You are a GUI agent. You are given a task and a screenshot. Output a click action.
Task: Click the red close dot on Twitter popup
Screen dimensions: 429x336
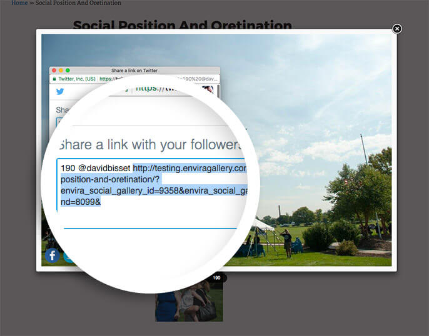pyautogui.click(x=54, y=71)
